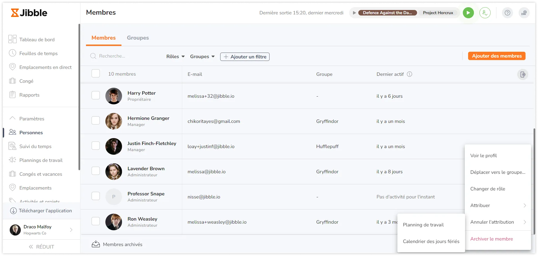This screenshot has width=538, height=256.
Task: Click the export members icon in table header
Action: [x=522, y=74]
